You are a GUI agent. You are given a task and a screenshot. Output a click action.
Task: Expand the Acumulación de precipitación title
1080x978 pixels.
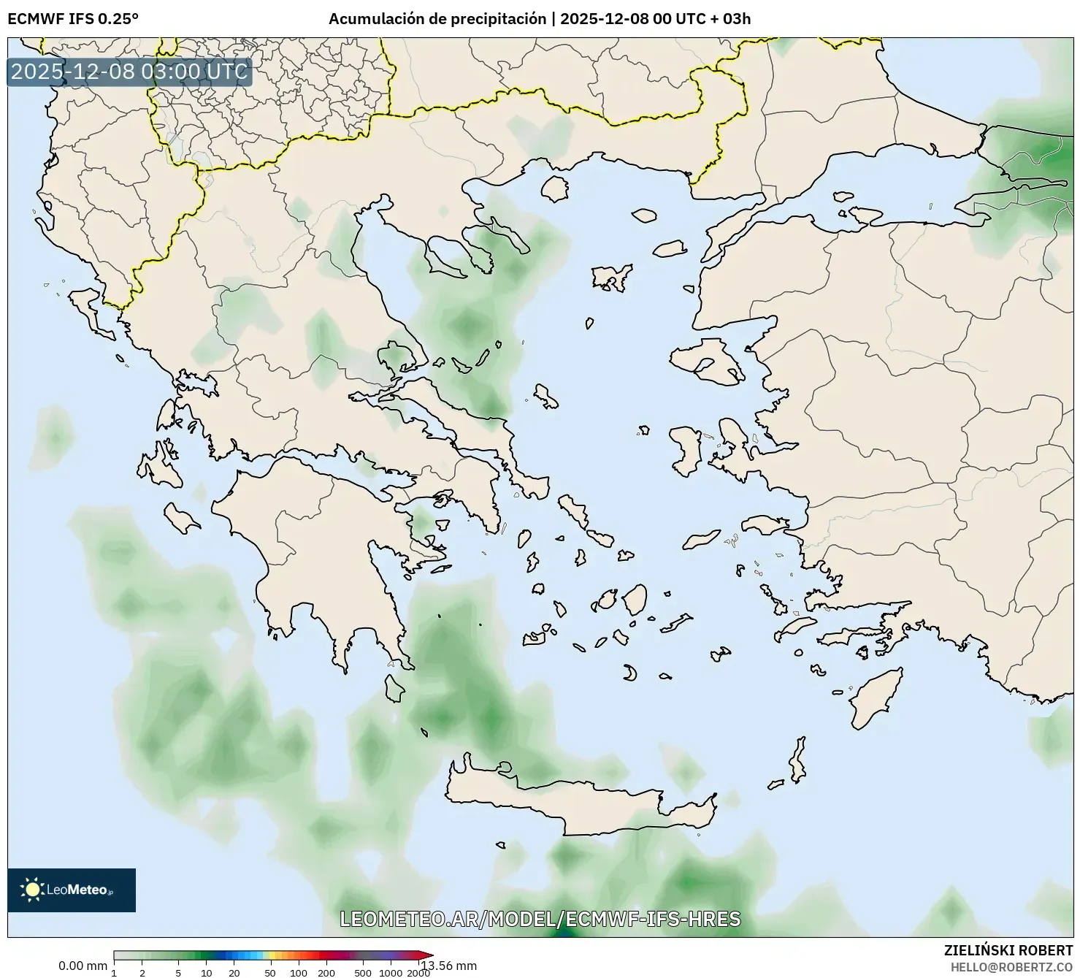coord(438,20)
